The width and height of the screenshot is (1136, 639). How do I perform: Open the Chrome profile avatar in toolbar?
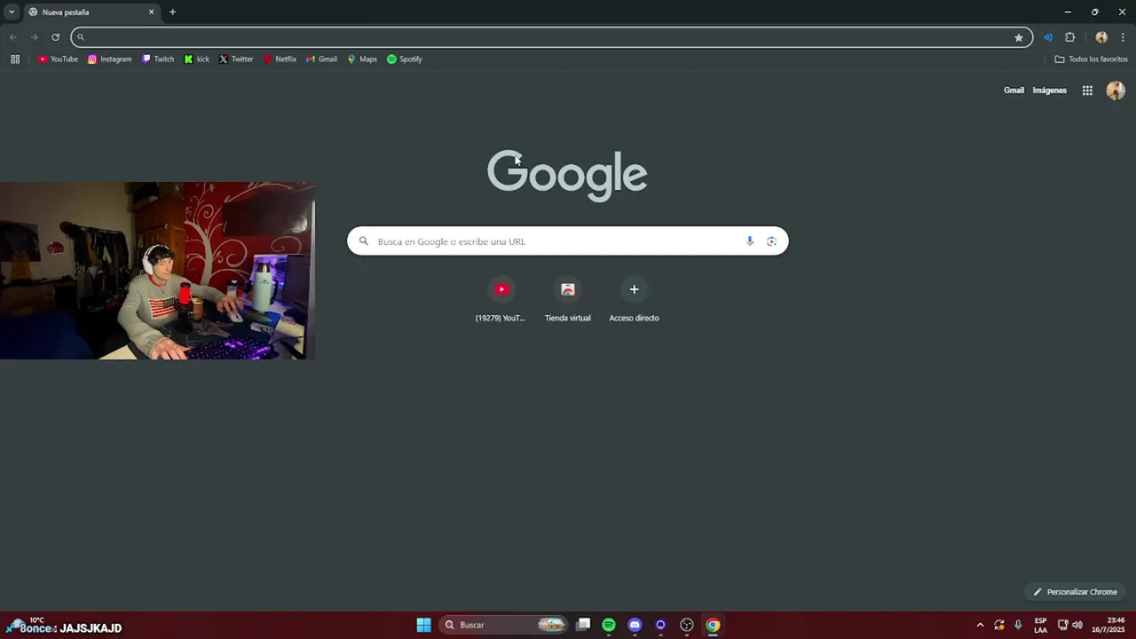pyautogui.click(x=1101, y=37)
